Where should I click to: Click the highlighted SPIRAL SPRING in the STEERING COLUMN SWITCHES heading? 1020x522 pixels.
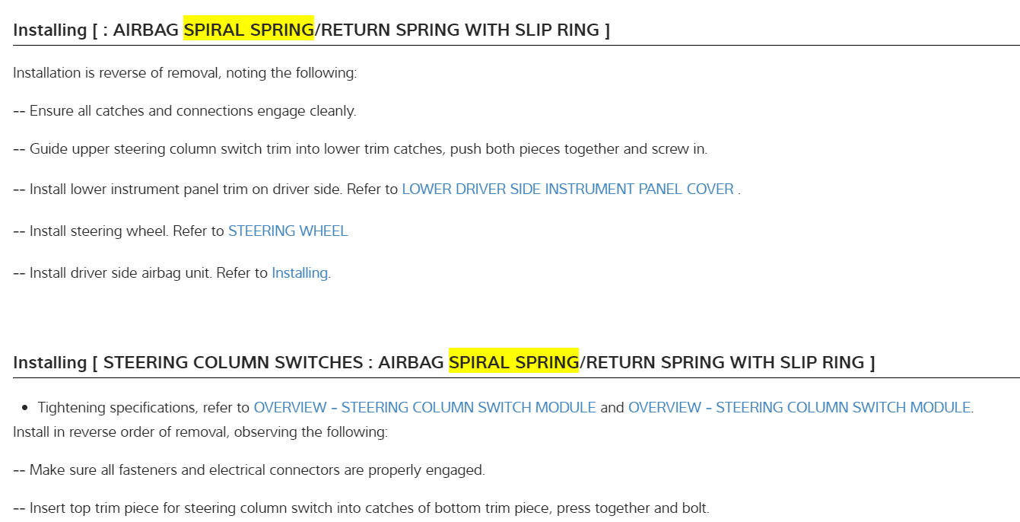[x=513, y=362]
